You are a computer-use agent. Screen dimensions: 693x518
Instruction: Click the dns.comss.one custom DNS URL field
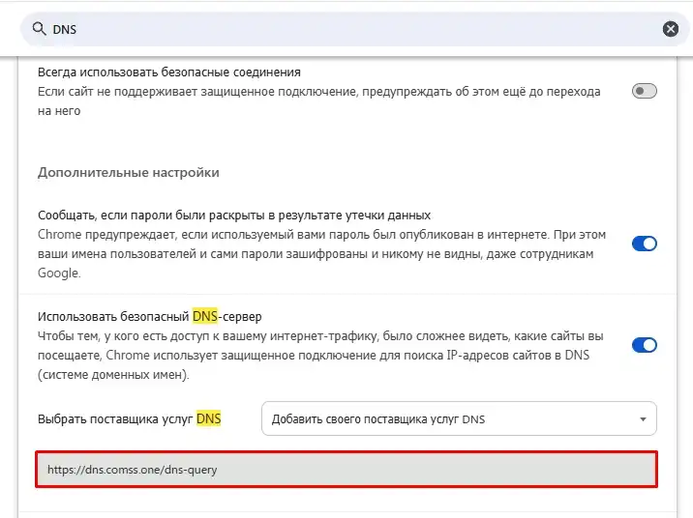[346, 471]
